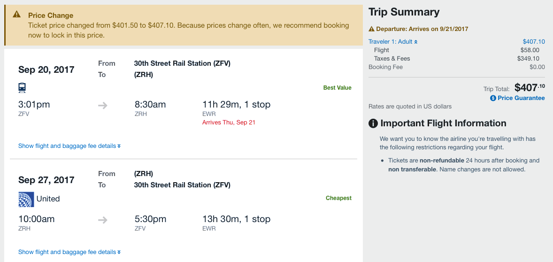Click the arrow icon after 3:01pm departure

pyautogui.click(x=103, y=105)
